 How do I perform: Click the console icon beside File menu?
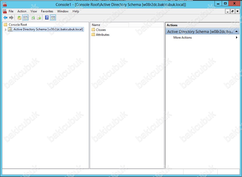click(x=5, y=11)
